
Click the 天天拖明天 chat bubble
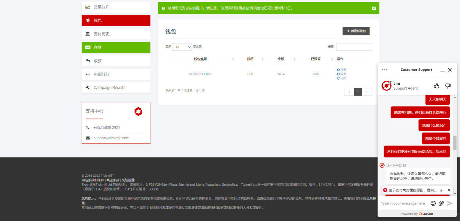[438, 99]
